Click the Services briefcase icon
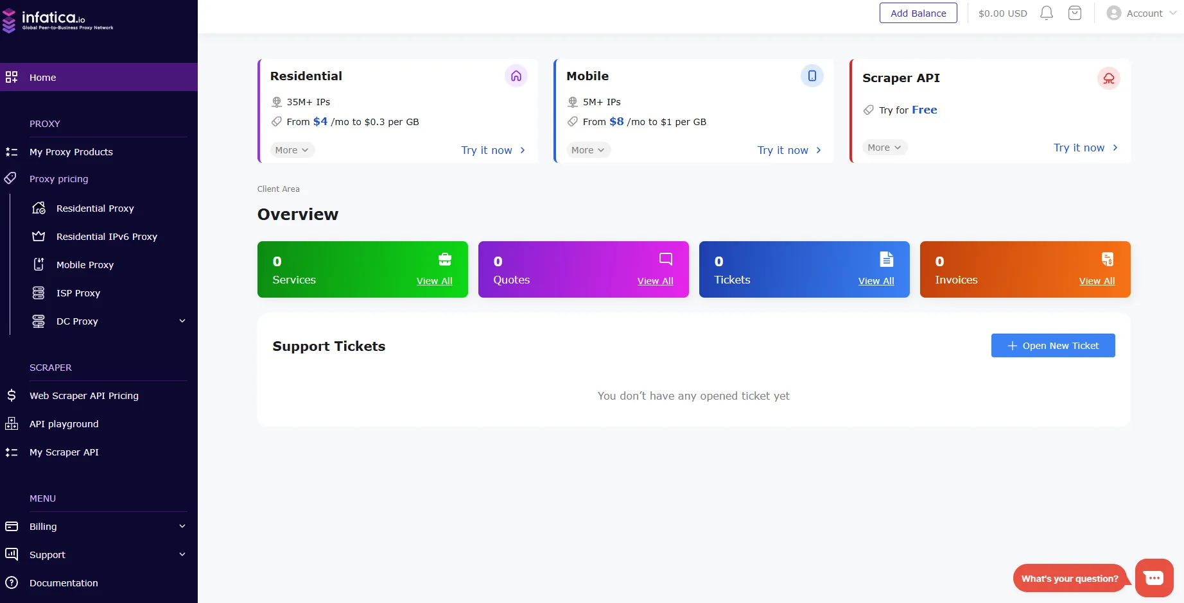Viewport: 1184px width, 603px height. tap(445, 259)
